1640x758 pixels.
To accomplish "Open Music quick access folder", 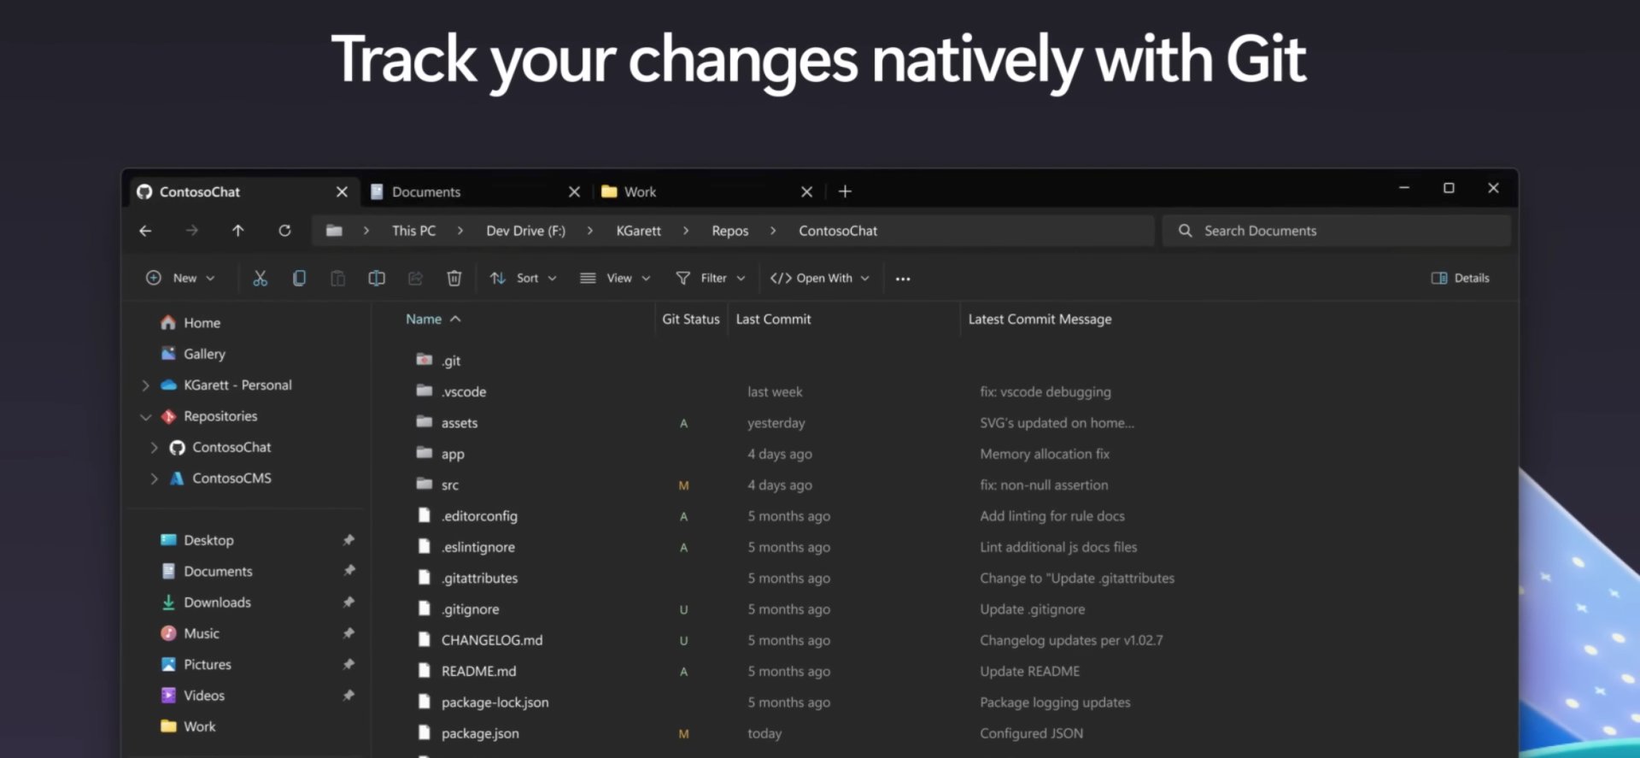I will tap(190, 633).
